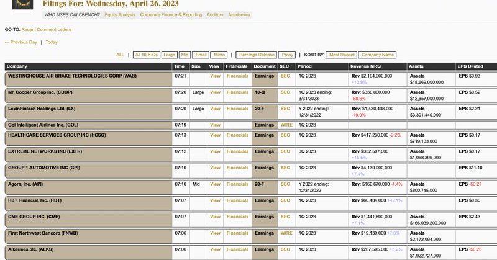497x260 pixels.
Task: Filter by Large companies
Action: click(x=169, y=55)
